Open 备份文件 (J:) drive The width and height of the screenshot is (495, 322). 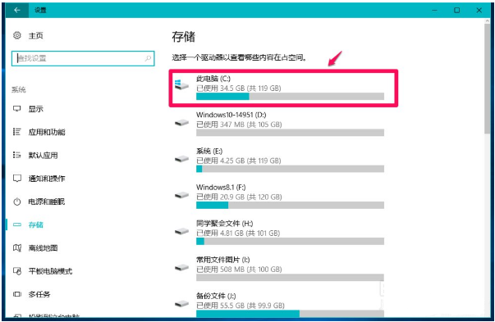pyautogui.click(x=279, y=305)
